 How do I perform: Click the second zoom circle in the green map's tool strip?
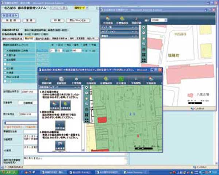tap(87, 93)
